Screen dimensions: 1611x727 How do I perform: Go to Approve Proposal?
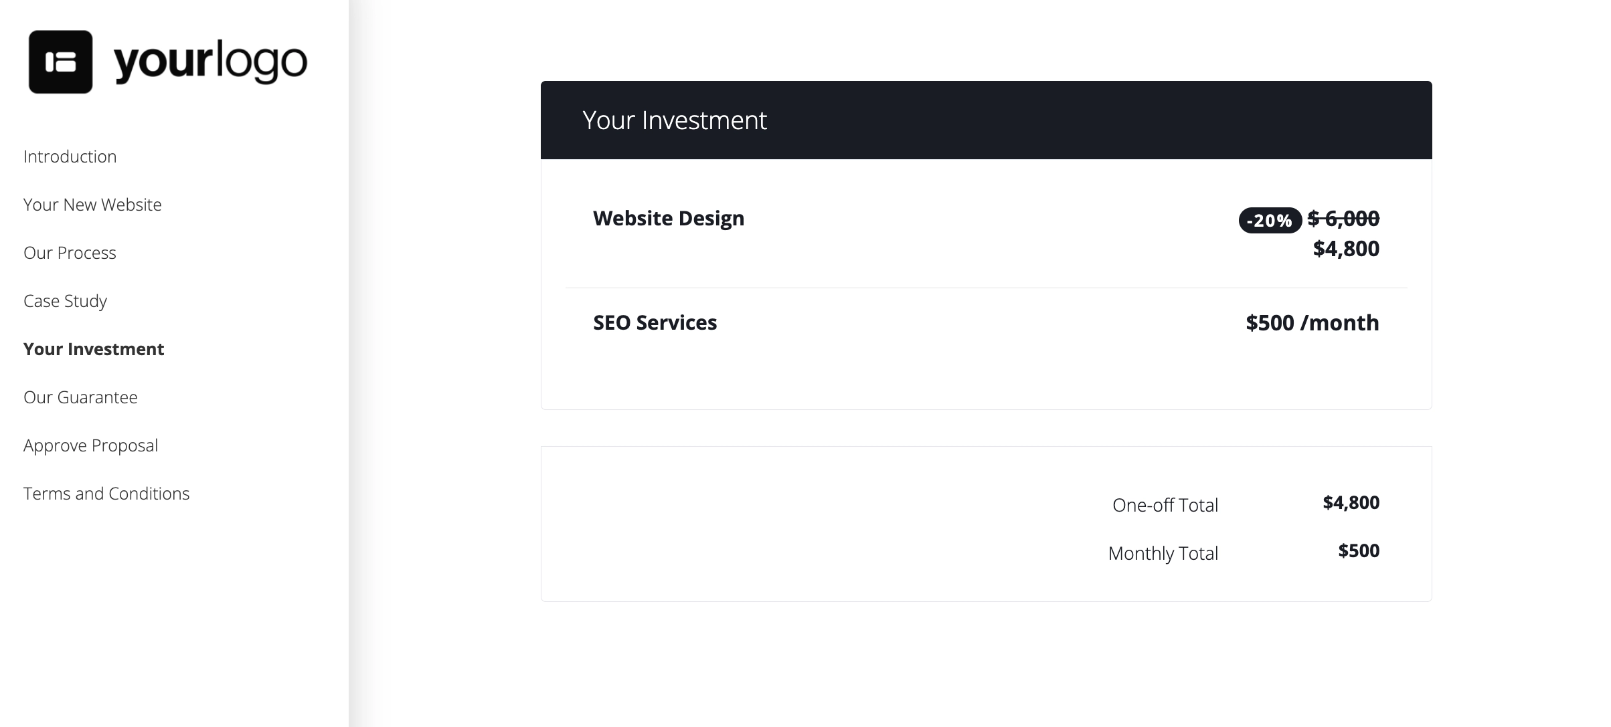pos(90,445)
